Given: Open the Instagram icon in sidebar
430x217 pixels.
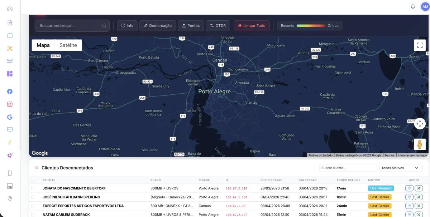Looking at the screenshot, I should click(10, 104).
